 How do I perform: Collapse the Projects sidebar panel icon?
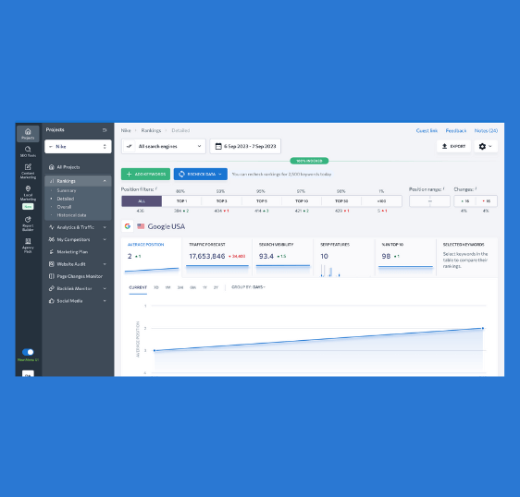[x=105, y=130]
